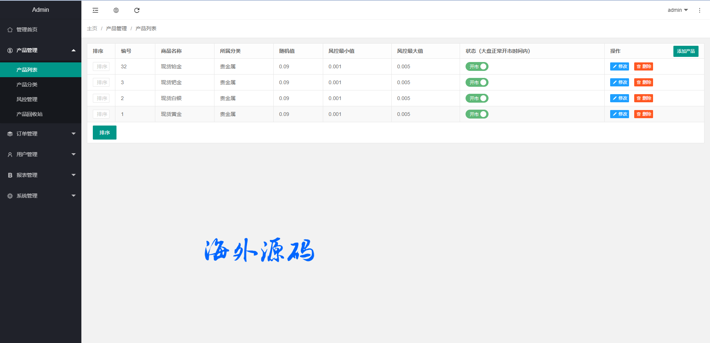Image resolution: width=710 pixels, height=343 pixels.
Task: Click the sort input for 现货铂金
Action: 101,66
